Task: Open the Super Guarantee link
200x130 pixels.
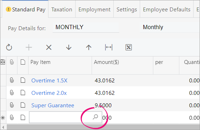Action: (x=53, y=105)
